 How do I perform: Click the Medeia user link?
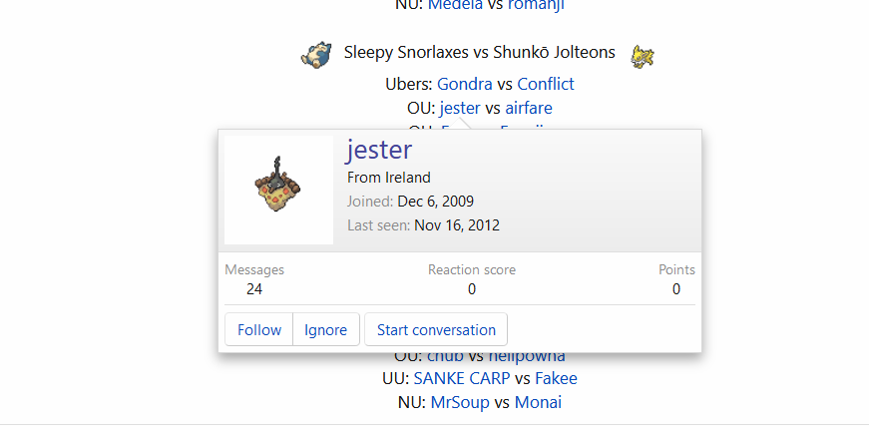coord(456,6)
